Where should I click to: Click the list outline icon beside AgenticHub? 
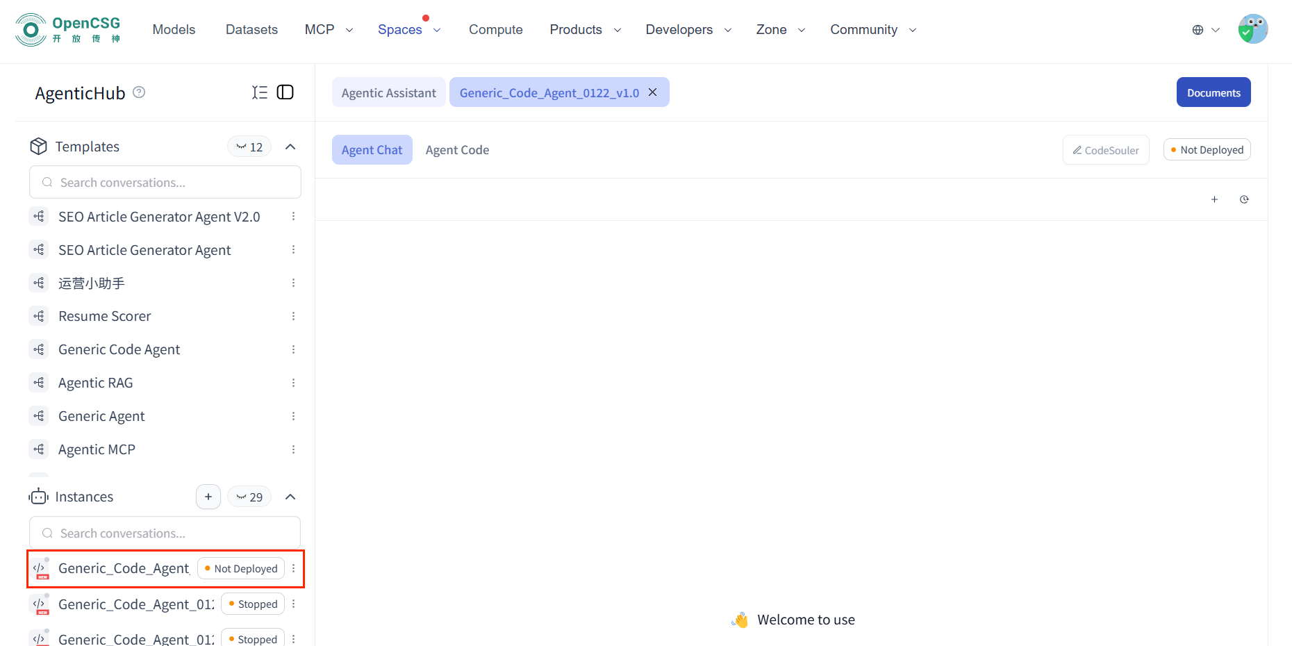tap(260, 92)
